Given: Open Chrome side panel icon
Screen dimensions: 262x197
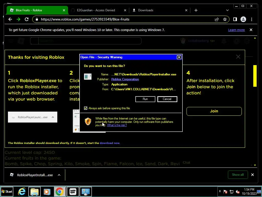Looking at the screenshot, I should pyautogui.click(x=235, y=19).
